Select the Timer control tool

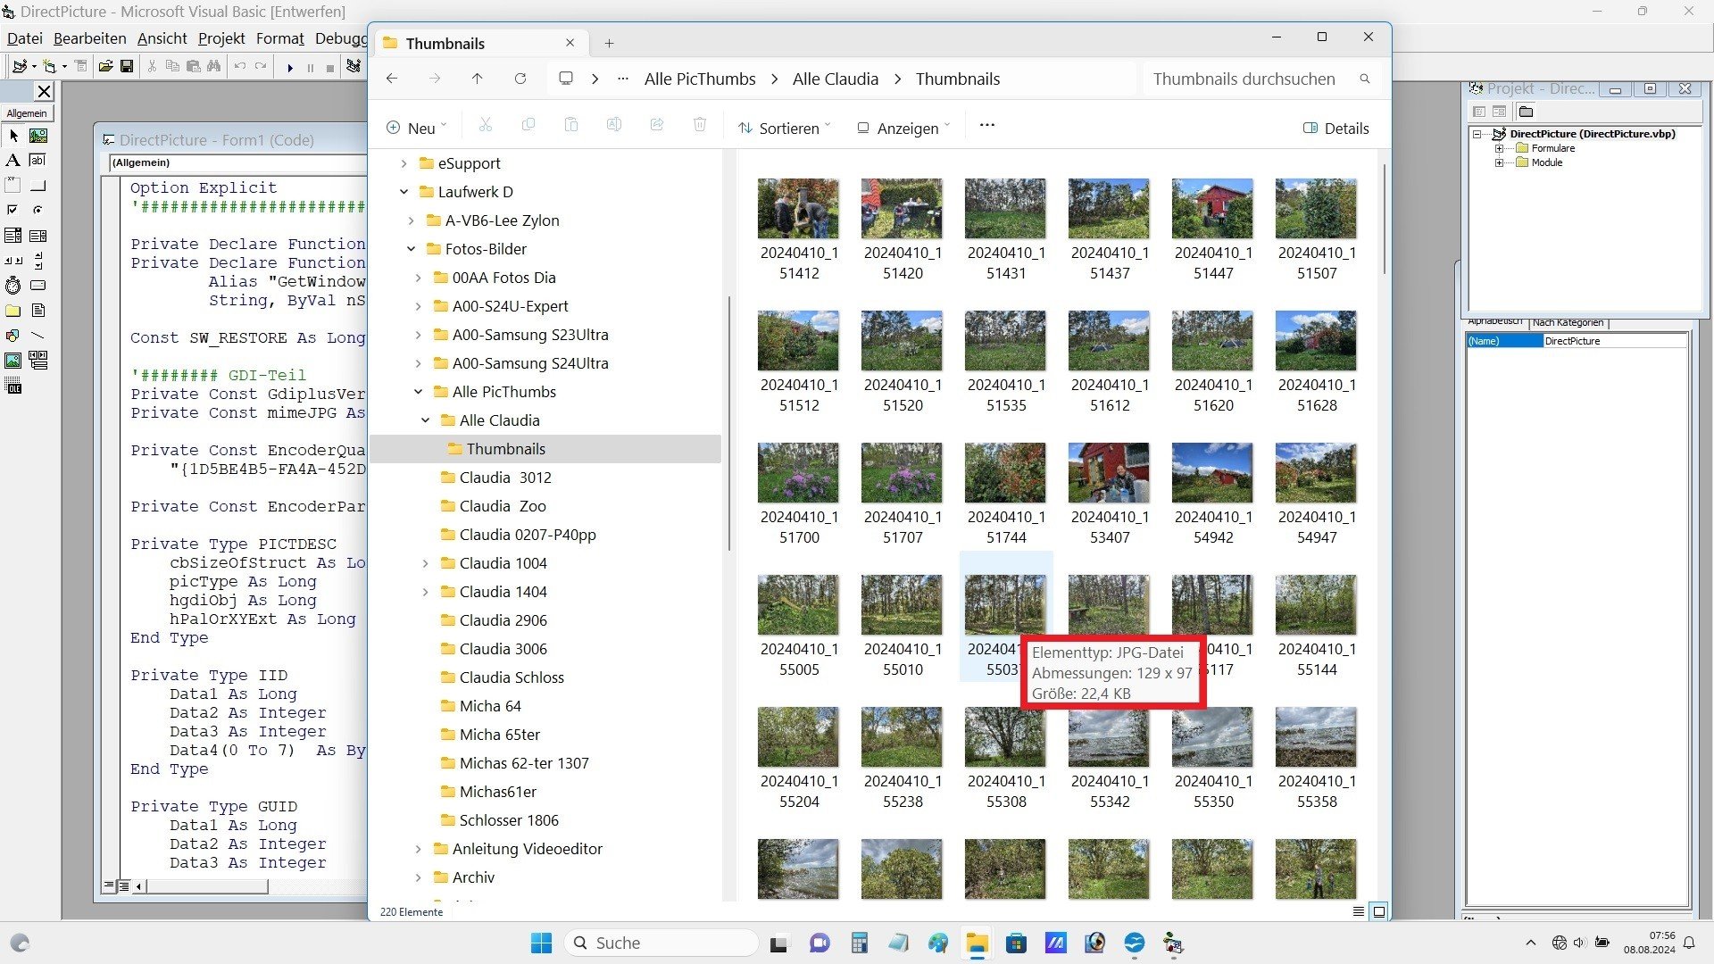tap(12, 286)
